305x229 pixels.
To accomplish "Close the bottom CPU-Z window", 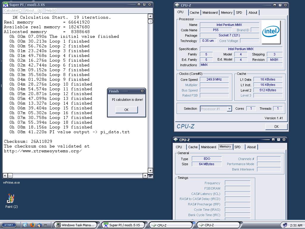I will coord(284,140).
